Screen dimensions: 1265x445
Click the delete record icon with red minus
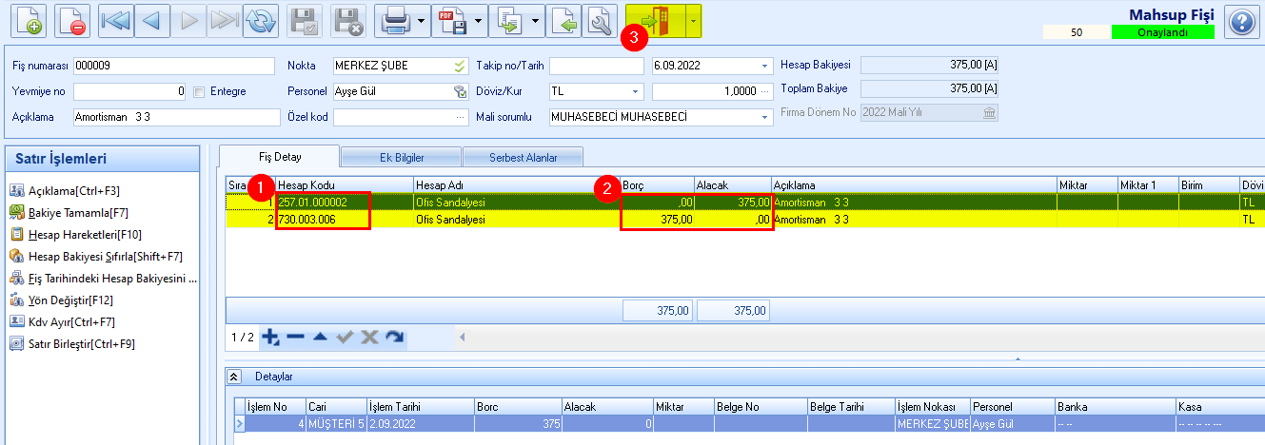tap(71, 20)
